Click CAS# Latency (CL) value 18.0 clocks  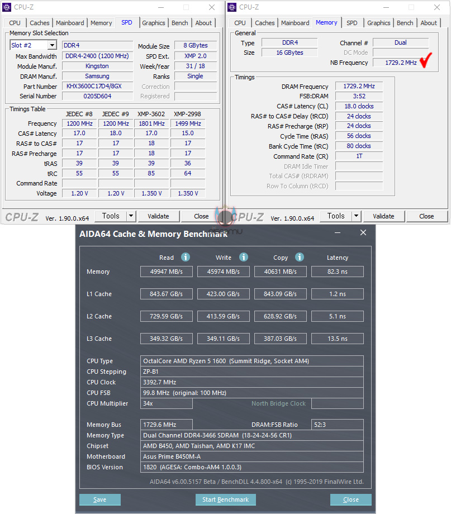(359, 106)
